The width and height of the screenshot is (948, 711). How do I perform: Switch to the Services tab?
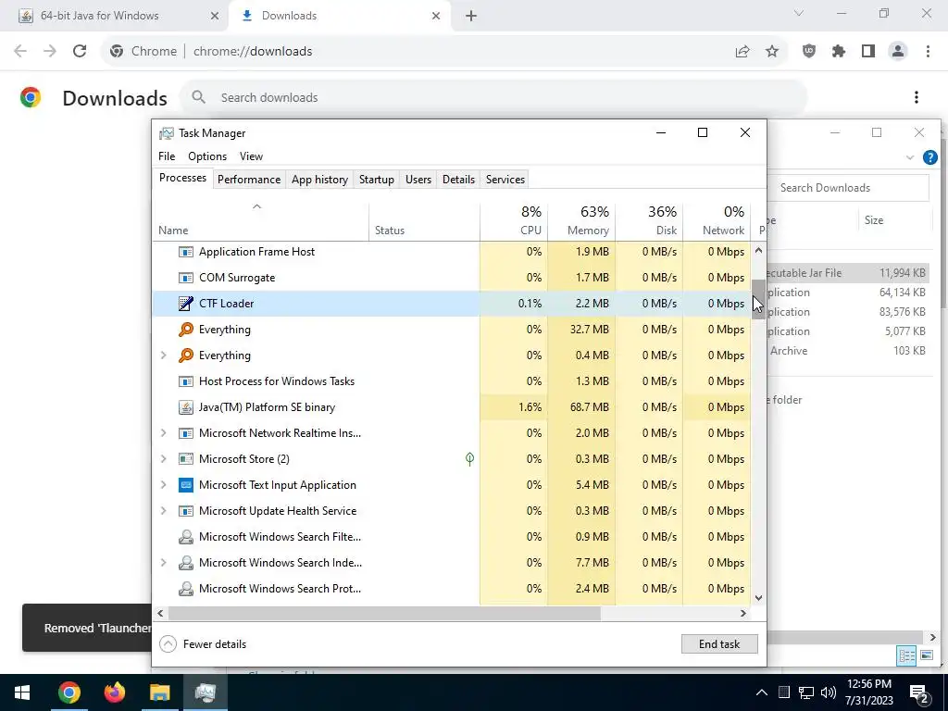[x=505, y=180]
